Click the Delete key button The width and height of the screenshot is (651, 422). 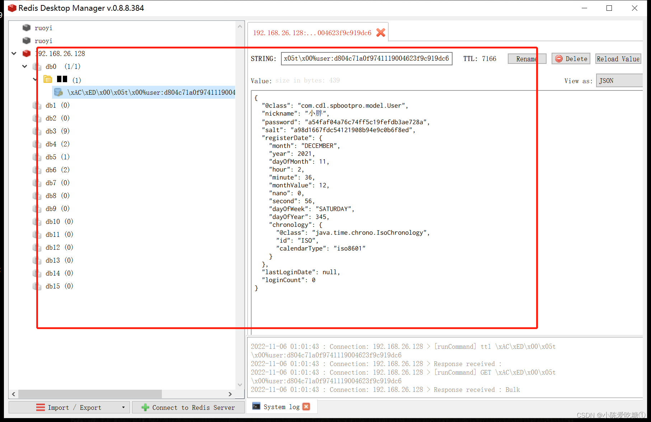point(571,59)
